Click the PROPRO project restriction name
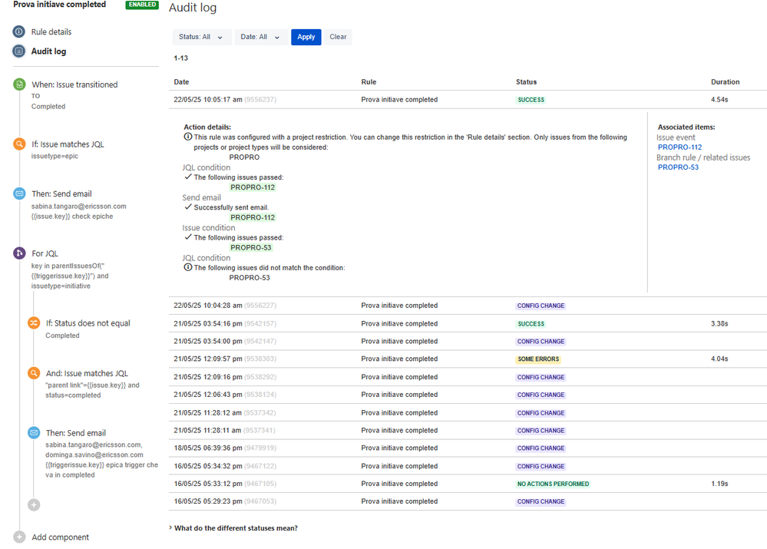 pyautogui.click(x=244, y=157)
